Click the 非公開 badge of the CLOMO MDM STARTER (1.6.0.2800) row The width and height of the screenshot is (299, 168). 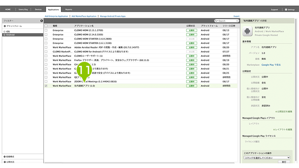point(191,39)
